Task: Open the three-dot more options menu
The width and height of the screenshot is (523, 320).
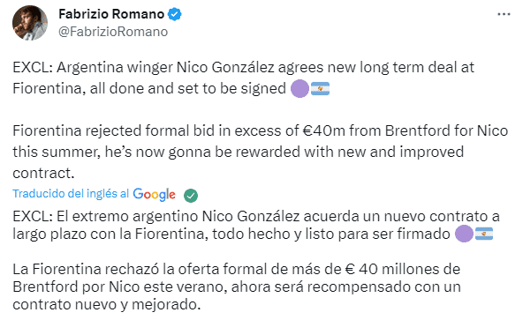Action: [504, 15]
